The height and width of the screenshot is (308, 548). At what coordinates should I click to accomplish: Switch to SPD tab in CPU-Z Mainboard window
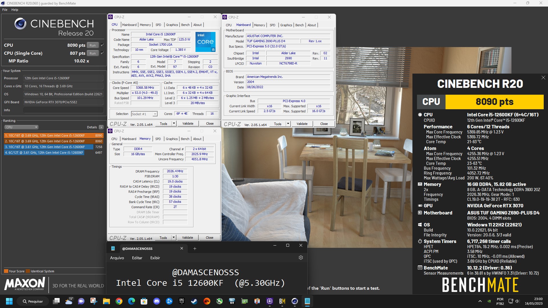[273, 25]
